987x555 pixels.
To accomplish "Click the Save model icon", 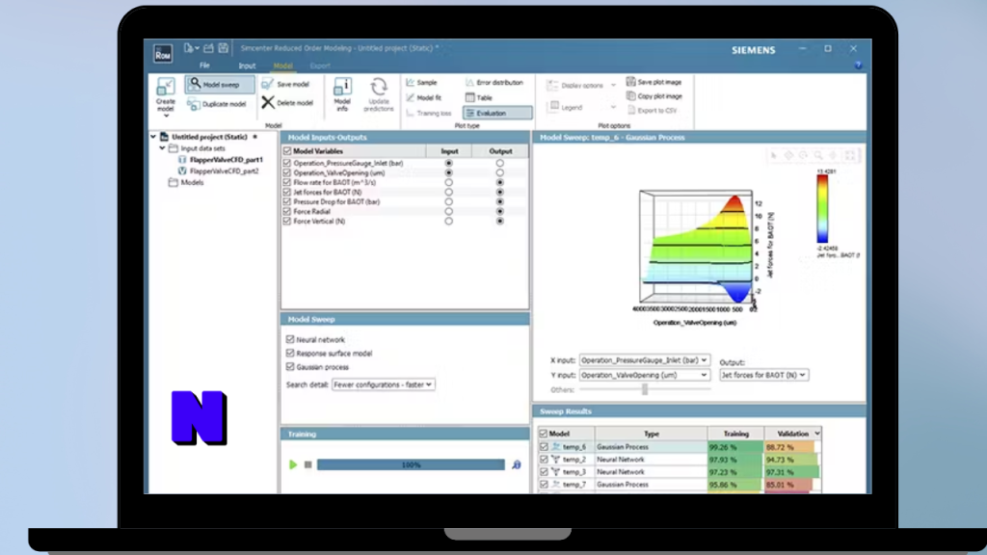I will (268, 84).
